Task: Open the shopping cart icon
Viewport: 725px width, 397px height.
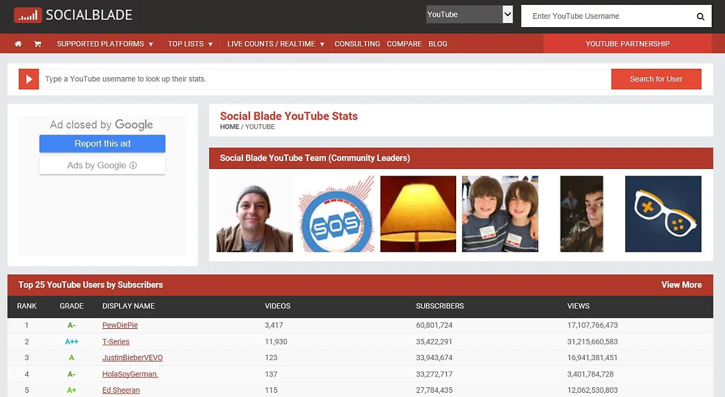Action: tap(37, 43)
